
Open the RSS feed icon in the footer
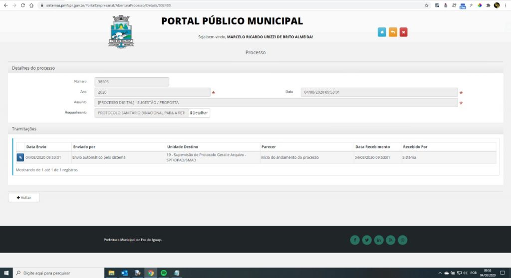pos(391,240)
